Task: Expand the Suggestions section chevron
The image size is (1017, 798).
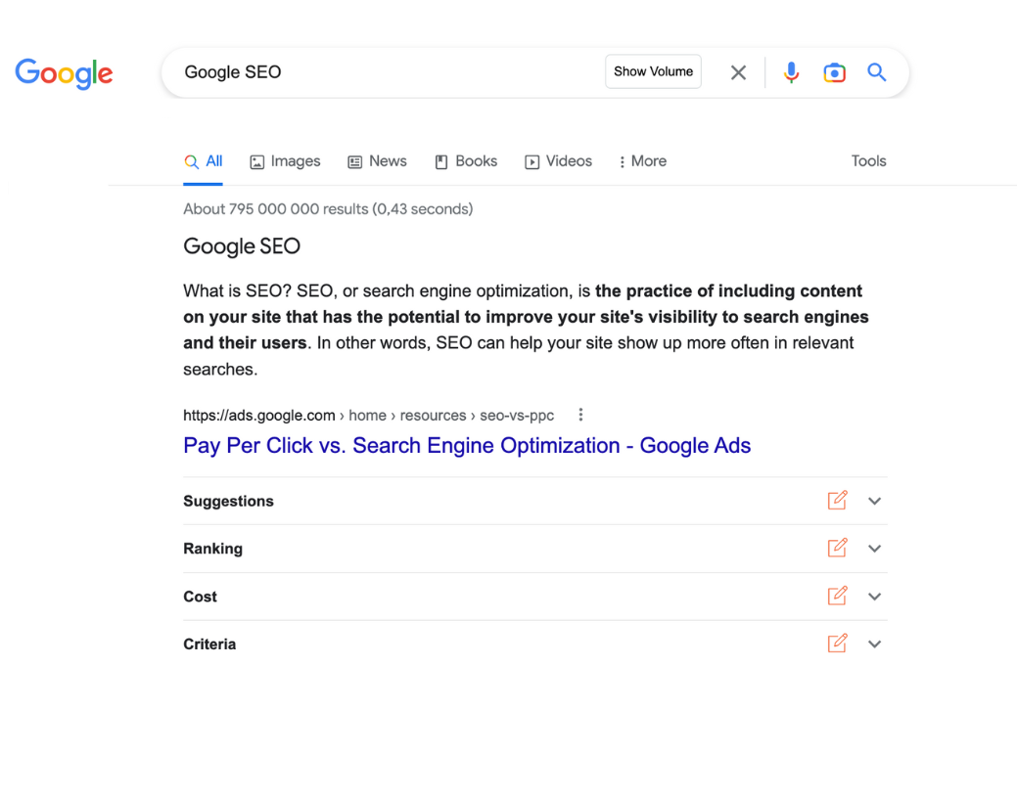Action: [x=874, y=501]
